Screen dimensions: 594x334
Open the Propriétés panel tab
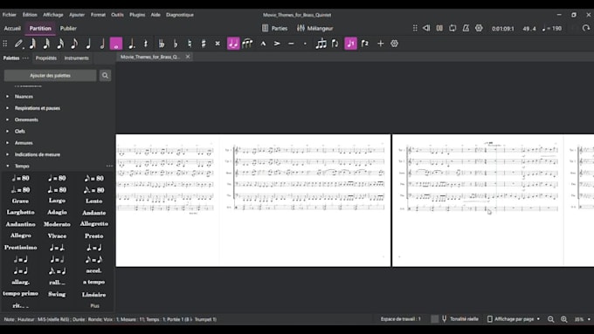46,58
